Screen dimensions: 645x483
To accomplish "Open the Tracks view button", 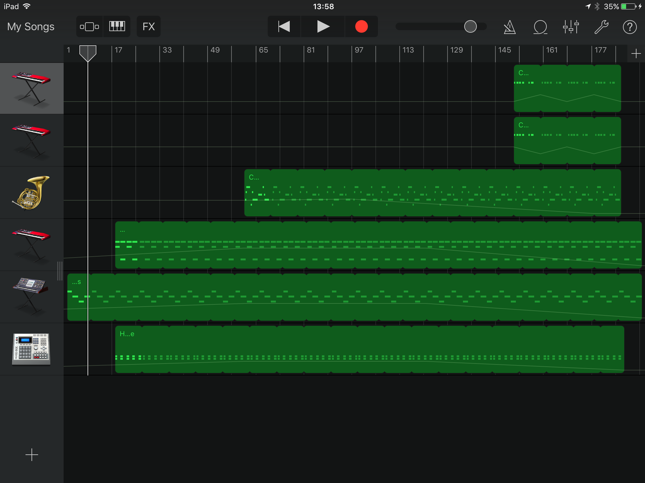I will pyautogui.click(x=89, y=27).
